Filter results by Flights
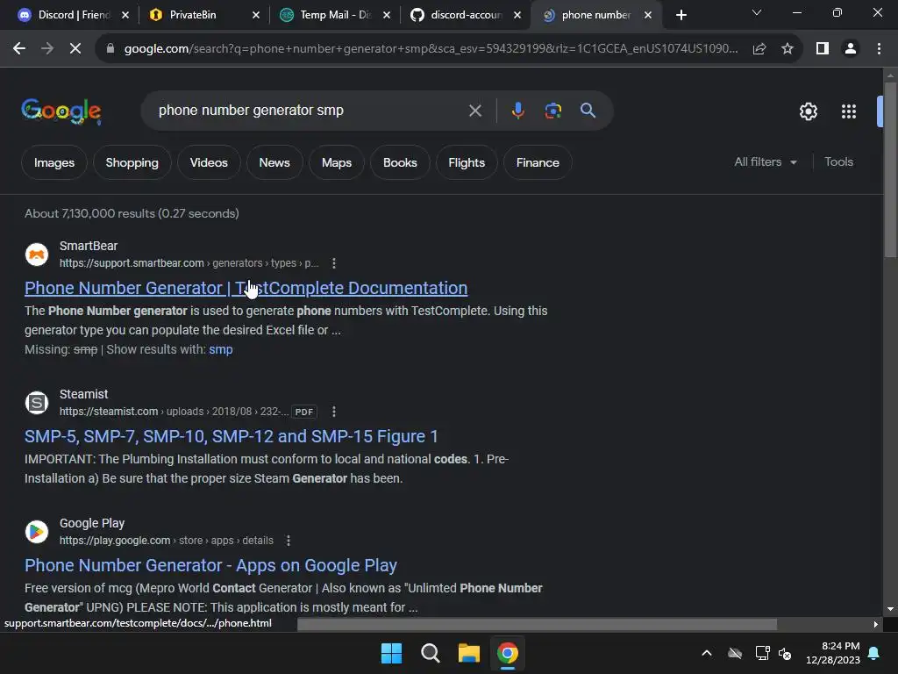This screenshot has width=898, height=674. pos(467,162)
